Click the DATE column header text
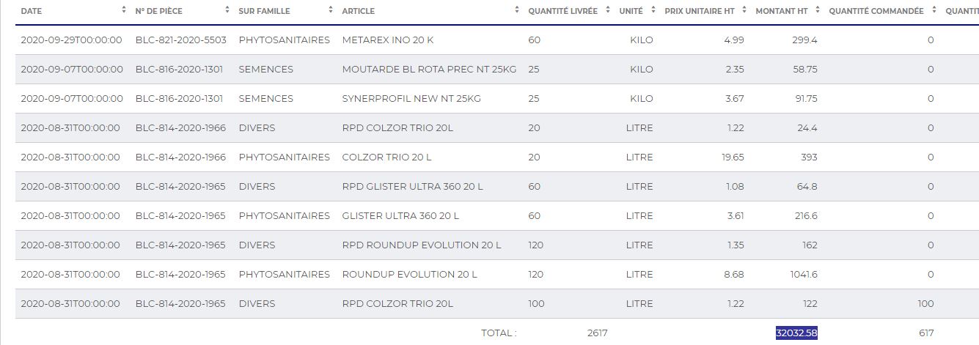 pyautogui.click(x=32, y=11)
